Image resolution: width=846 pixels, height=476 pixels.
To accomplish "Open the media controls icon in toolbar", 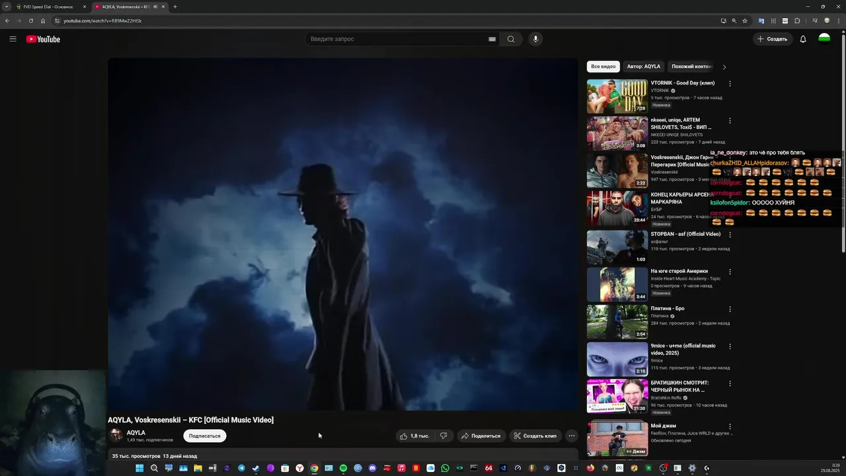I will click(815, 20).
